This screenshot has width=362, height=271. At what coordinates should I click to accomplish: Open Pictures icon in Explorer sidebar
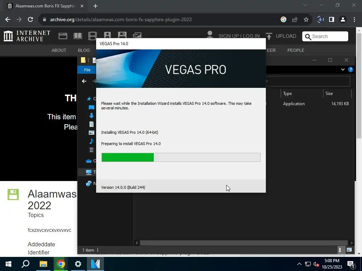pyautogui.click(x=92, y=133)
